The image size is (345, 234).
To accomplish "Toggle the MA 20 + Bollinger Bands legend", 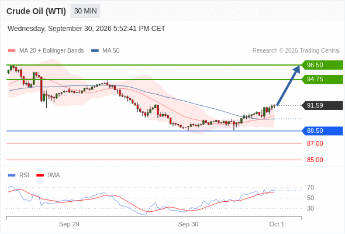I will click(46, 51).
